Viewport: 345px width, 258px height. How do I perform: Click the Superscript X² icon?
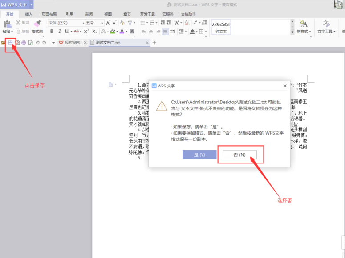[87, 32]
